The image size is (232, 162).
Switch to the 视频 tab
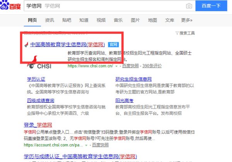tap(101, 20)
